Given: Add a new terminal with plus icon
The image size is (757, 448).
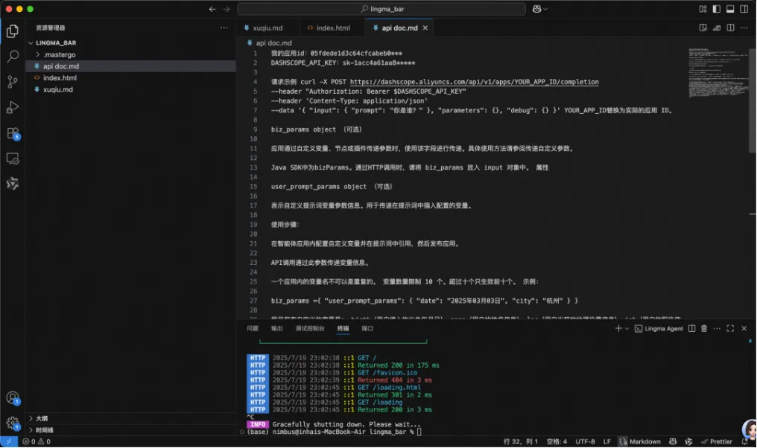Looking at the screenshot, I should [618, 328].
